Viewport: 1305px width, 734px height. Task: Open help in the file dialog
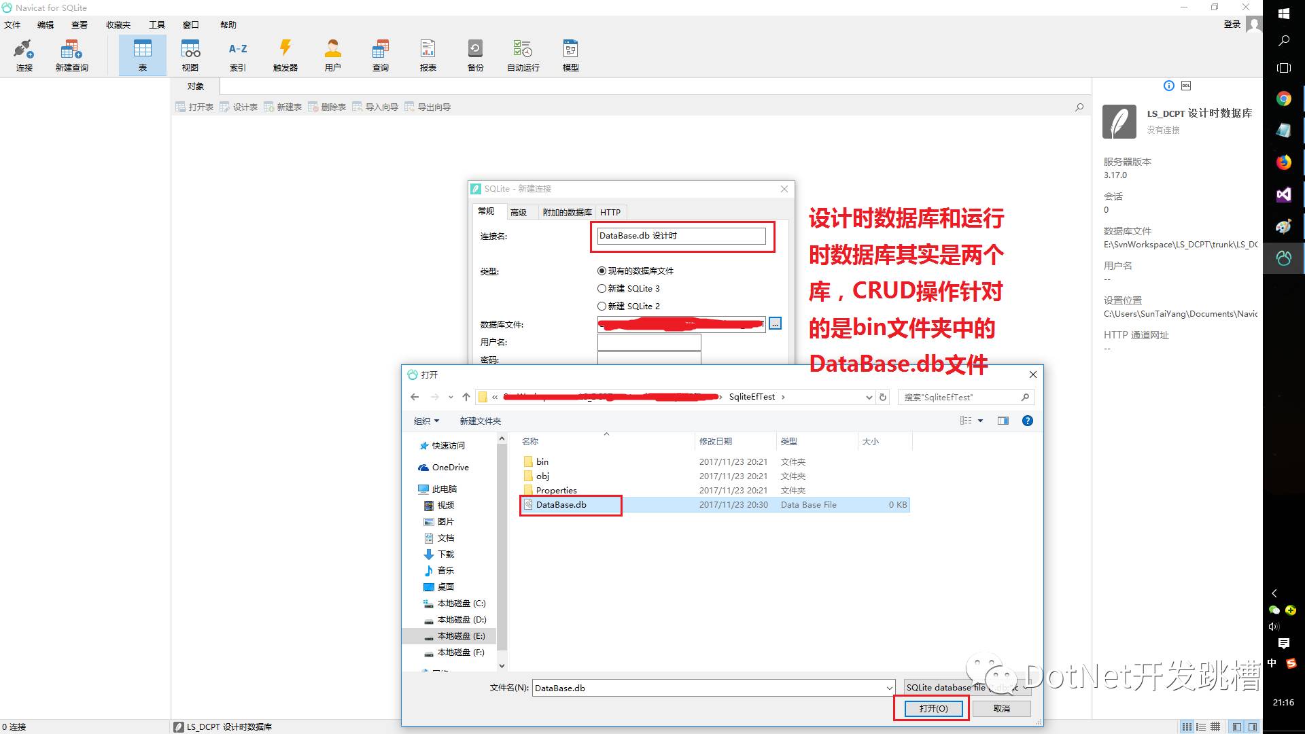(1028, 421)
